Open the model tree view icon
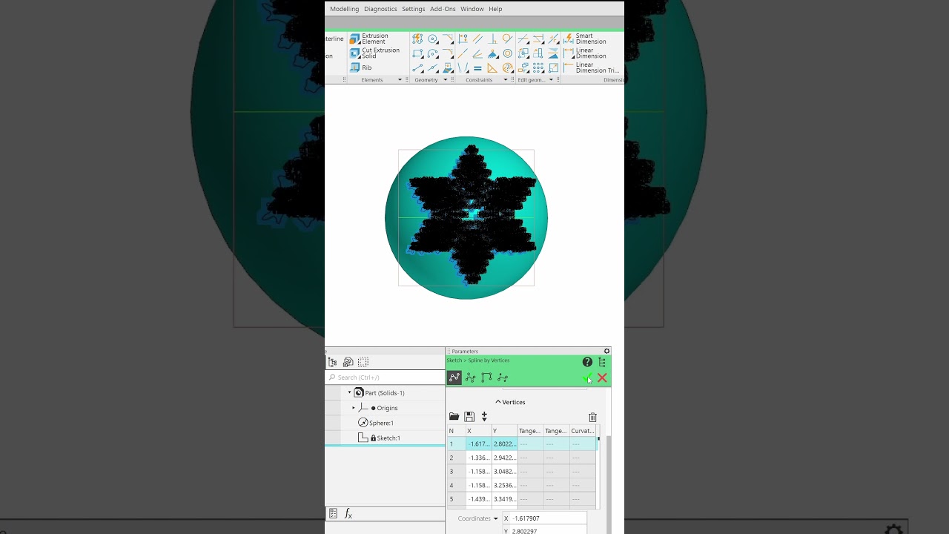Screen dimensions: 949x534 coord(332,362)
